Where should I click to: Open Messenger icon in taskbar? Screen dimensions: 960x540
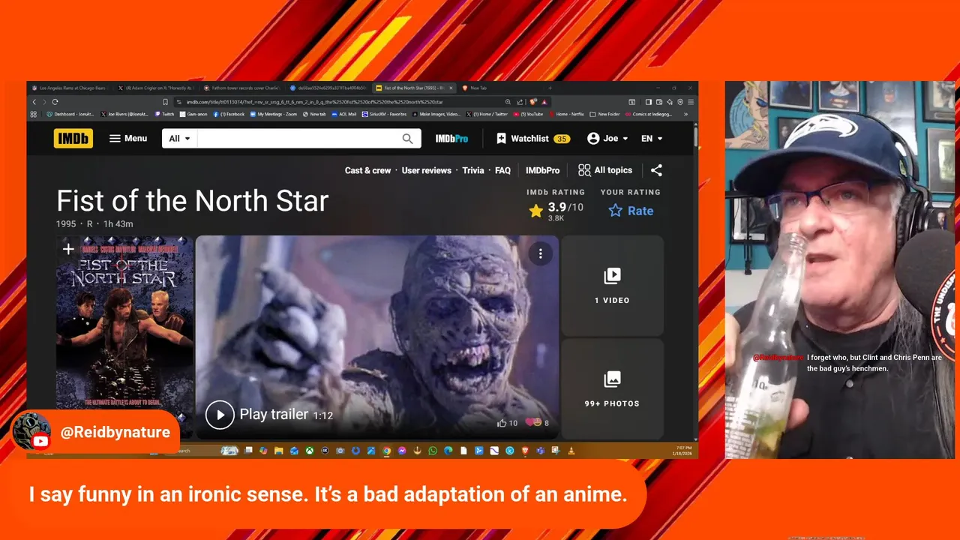[x=402, y=451]
